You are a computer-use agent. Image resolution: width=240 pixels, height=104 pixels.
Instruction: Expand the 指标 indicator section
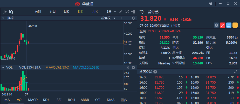pyautogui.click(x=3, y=18)
